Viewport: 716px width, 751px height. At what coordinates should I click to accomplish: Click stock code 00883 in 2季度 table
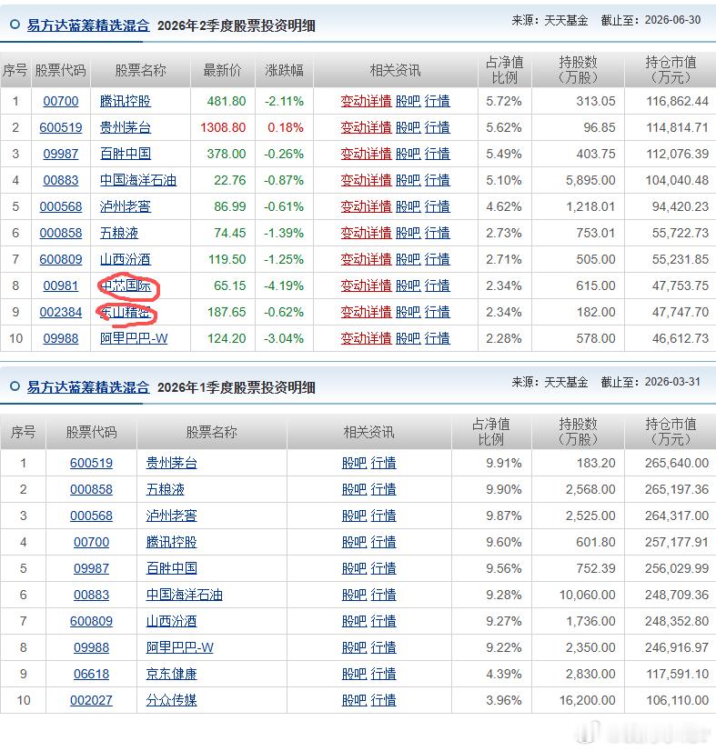[x=61, y=180]
